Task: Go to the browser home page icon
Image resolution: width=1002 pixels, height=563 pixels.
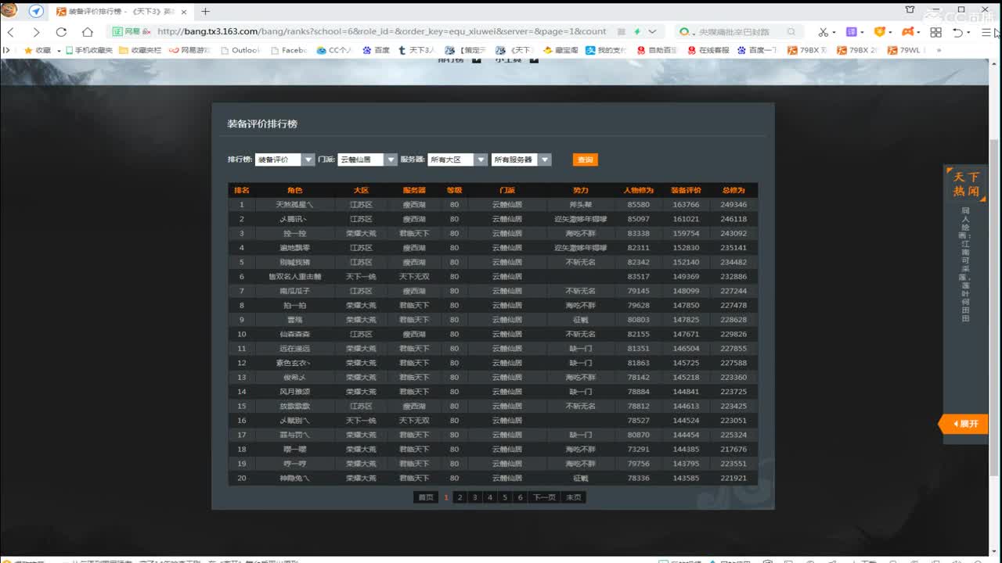Action: (88, 32)
